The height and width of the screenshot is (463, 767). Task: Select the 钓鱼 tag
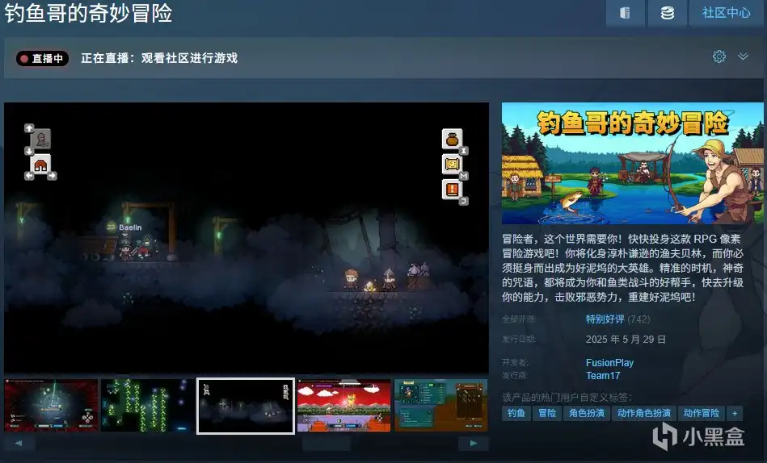[x=516, y=413]
